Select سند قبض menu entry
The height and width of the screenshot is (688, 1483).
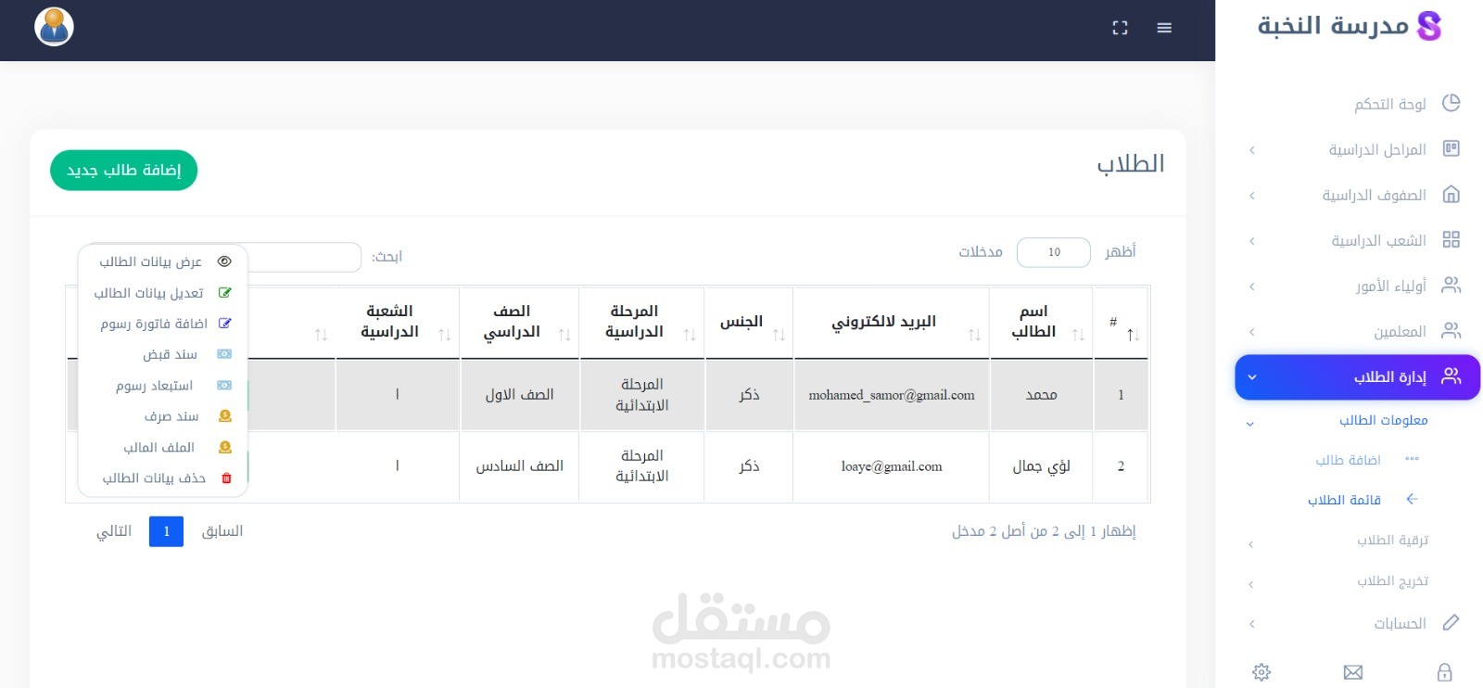coord(163,354)
